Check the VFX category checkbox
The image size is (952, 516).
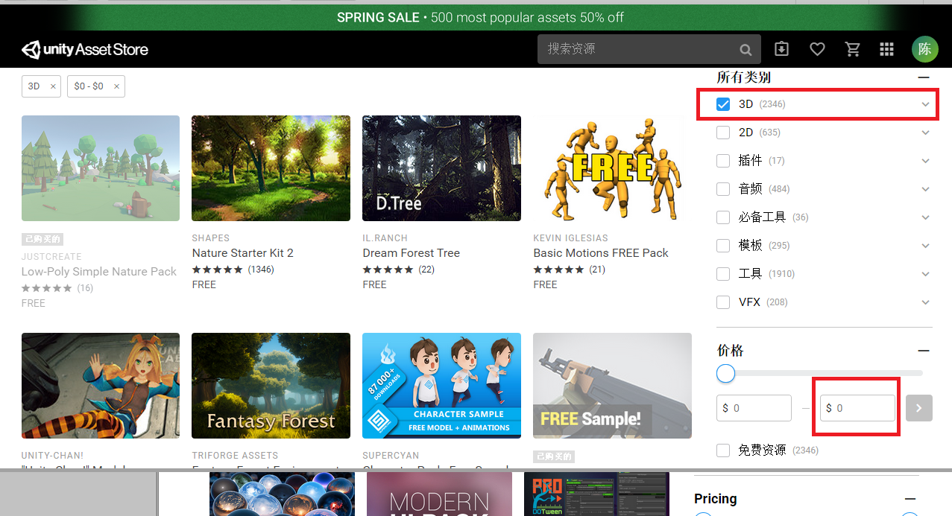[x=723, y=302]
